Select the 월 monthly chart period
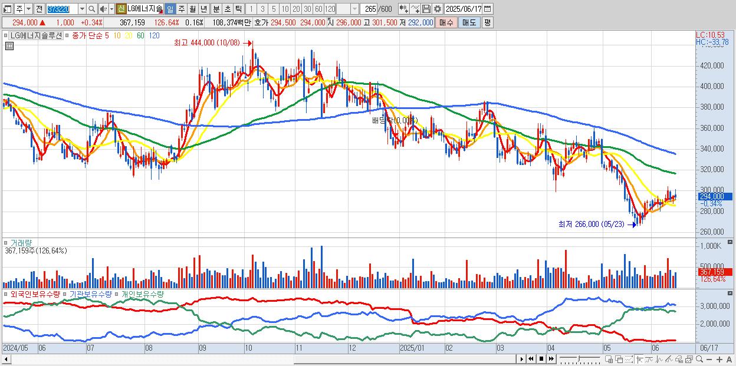The image size is (736, 366). tap(192, 9)
